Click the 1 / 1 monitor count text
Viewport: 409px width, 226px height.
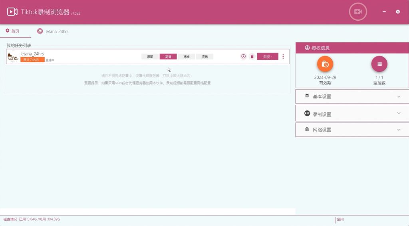point(379,77)
